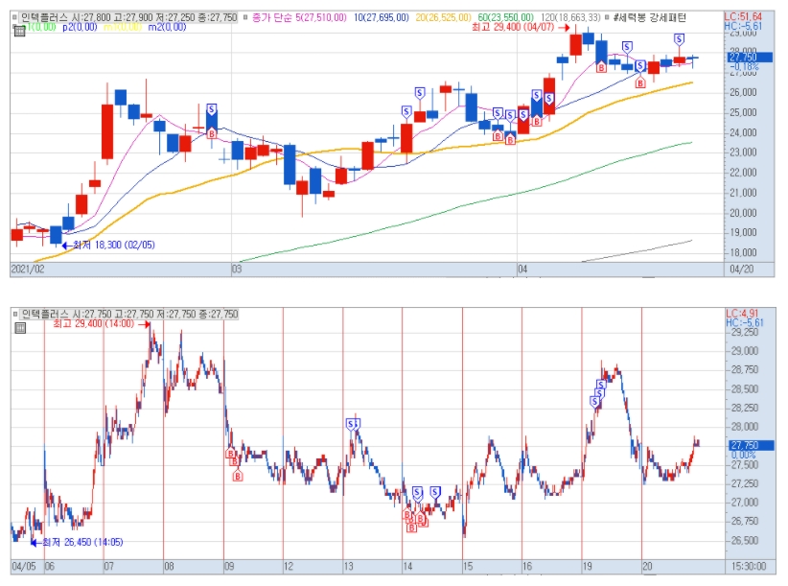Click the 최고 29,400 (04/07) high price label
The image size is (788, 586).
pyautogui.click(x=509, y=29)
